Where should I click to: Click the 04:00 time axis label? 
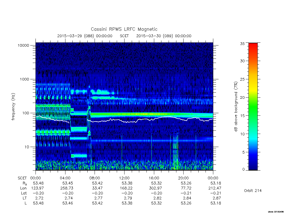point(65,178)
